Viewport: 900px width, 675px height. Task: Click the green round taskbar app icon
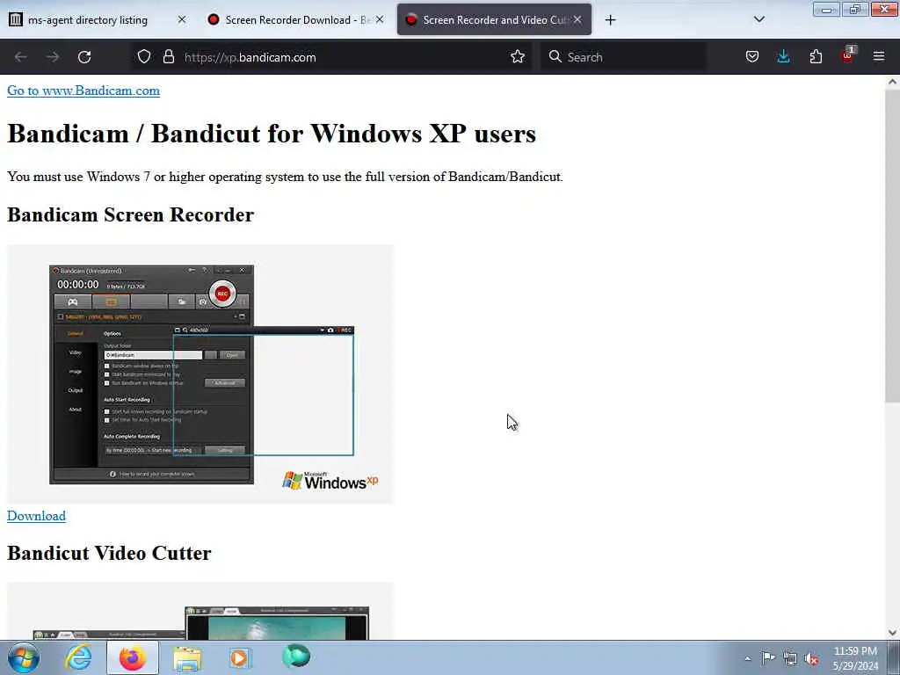[x=296, y=656]
